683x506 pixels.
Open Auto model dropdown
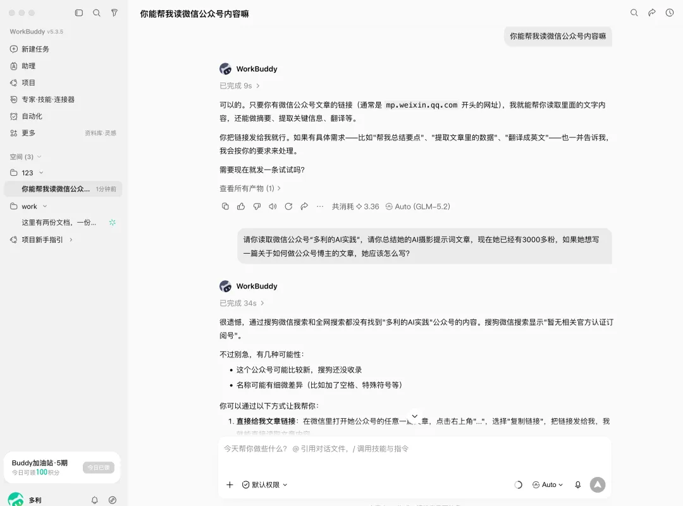[548, 484]
